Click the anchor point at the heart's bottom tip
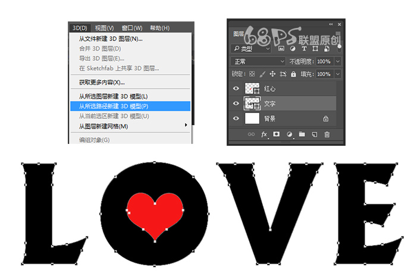Screen dimensions: 414x276 coord(155,241)
